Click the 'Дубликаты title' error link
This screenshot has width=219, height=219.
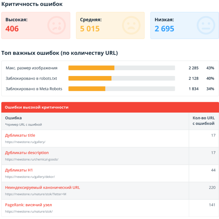click(20, 135)
